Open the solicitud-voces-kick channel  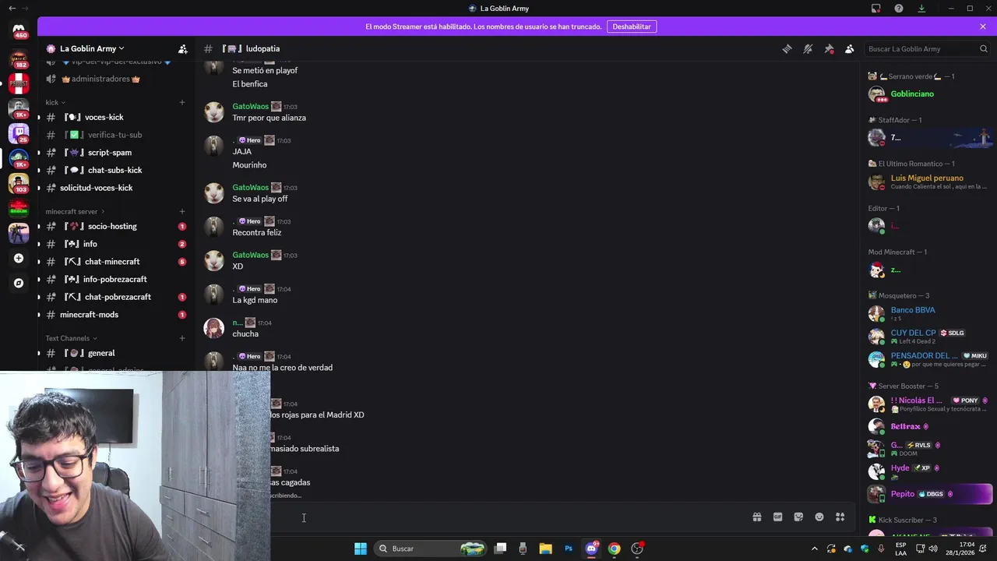tap(115, 188)
